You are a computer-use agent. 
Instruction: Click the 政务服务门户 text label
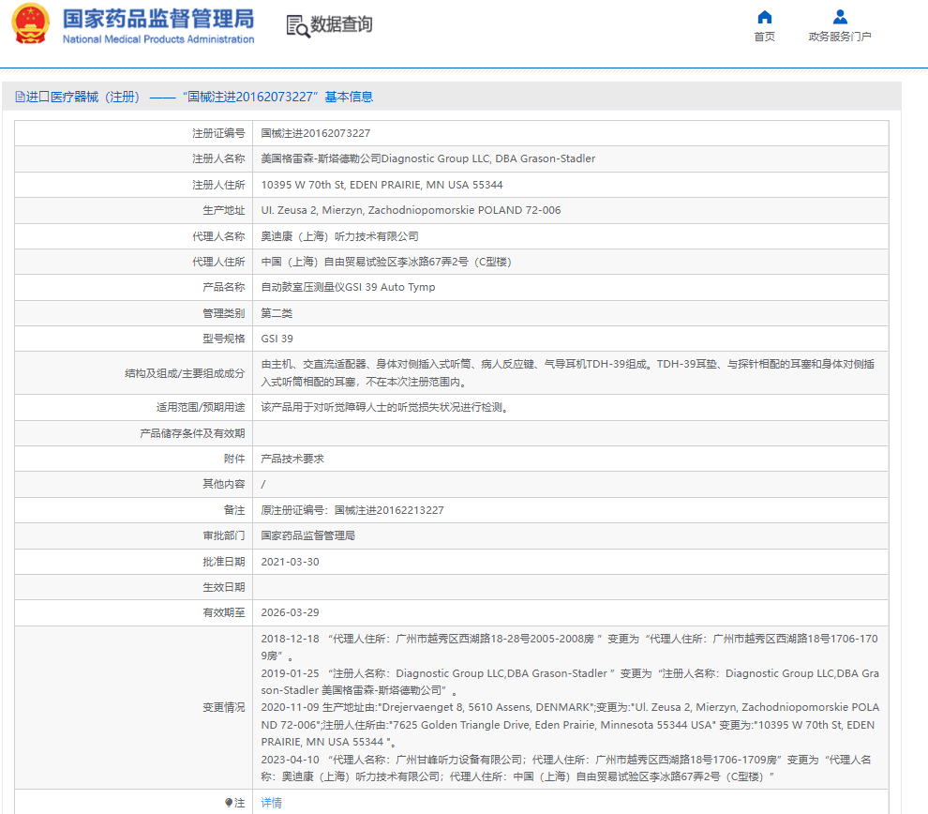840,37
